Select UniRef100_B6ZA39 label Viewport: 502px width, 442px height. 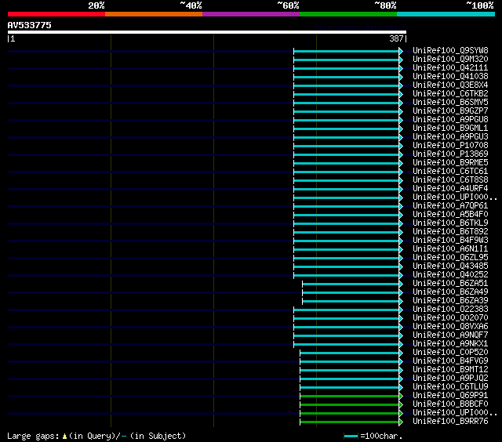coord(450,301)
